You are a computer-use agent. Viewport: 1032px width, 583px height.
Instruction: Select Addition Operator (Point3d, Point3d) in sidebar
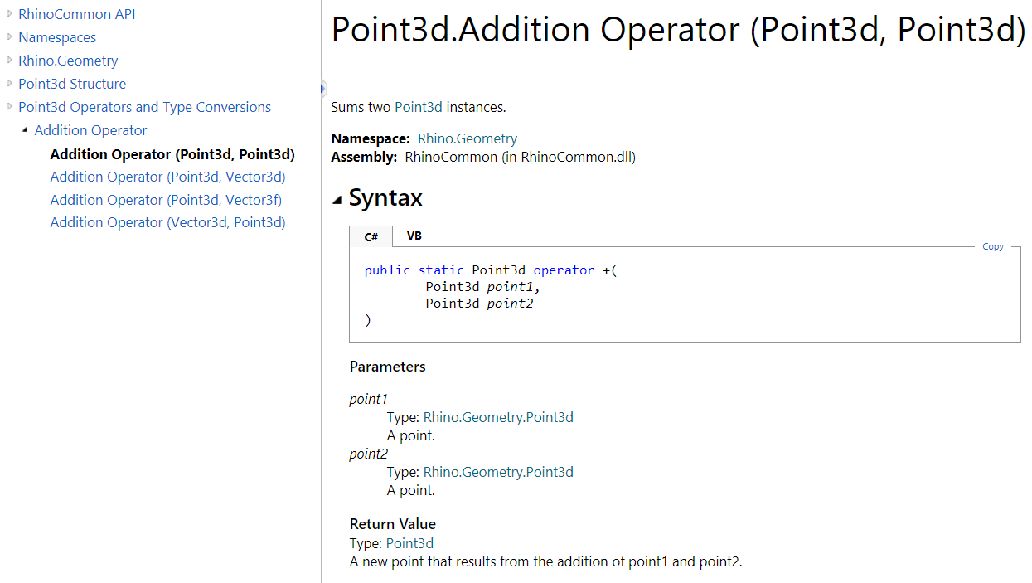[x=172, y=154]
